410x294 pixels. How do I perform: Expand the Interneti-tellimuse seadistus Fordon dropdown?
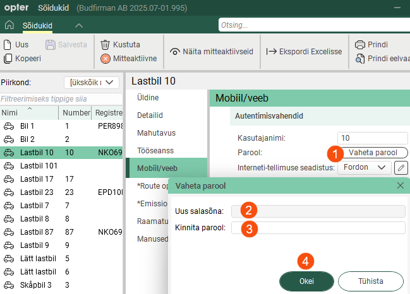click(365, 167)
